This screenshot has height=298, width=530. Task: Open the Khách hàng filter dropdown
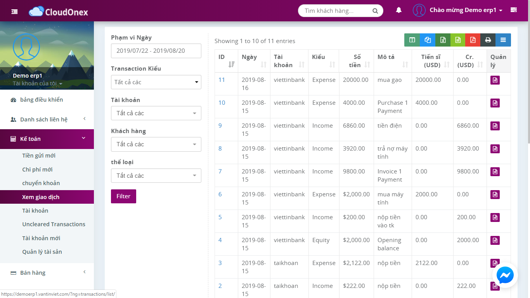156,144
